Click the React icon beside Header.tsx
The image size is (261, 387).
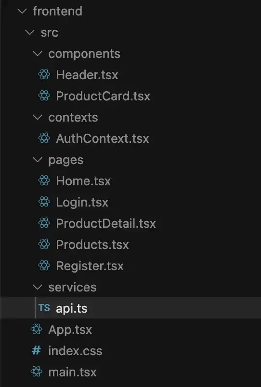click(x=44, y=74)
